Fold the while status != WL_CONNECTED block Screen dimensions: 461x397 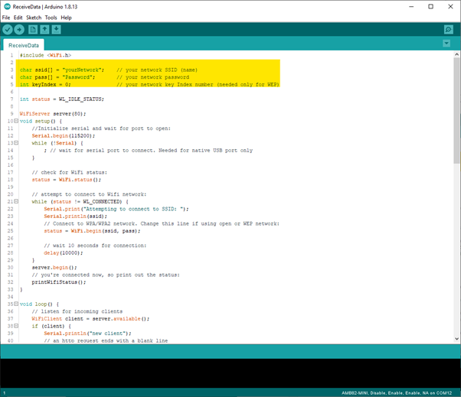[x=16, y=201]
